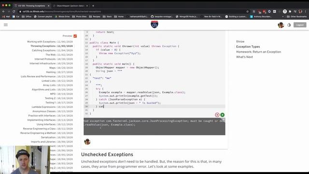Click the webcam video thumbnail
The image size is (309, 174).
25,160
